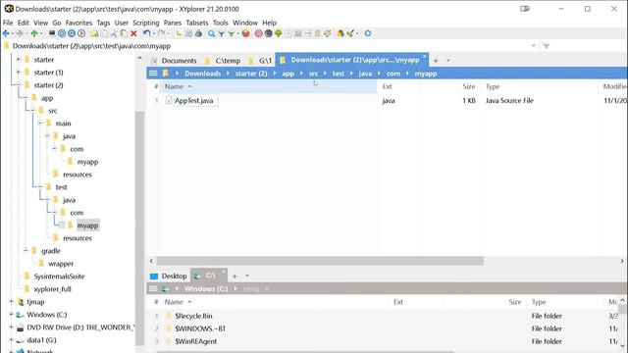This screenshot has height=353, width=628.
Task: Collapse the gradle tree node
Action: (26, 251)
